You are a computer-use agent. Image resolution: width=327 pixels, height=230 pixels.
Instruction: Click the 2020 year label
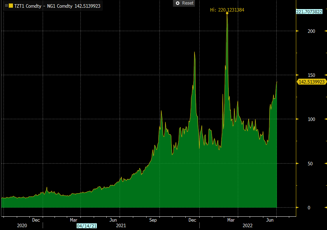click(x=22, y=225)
